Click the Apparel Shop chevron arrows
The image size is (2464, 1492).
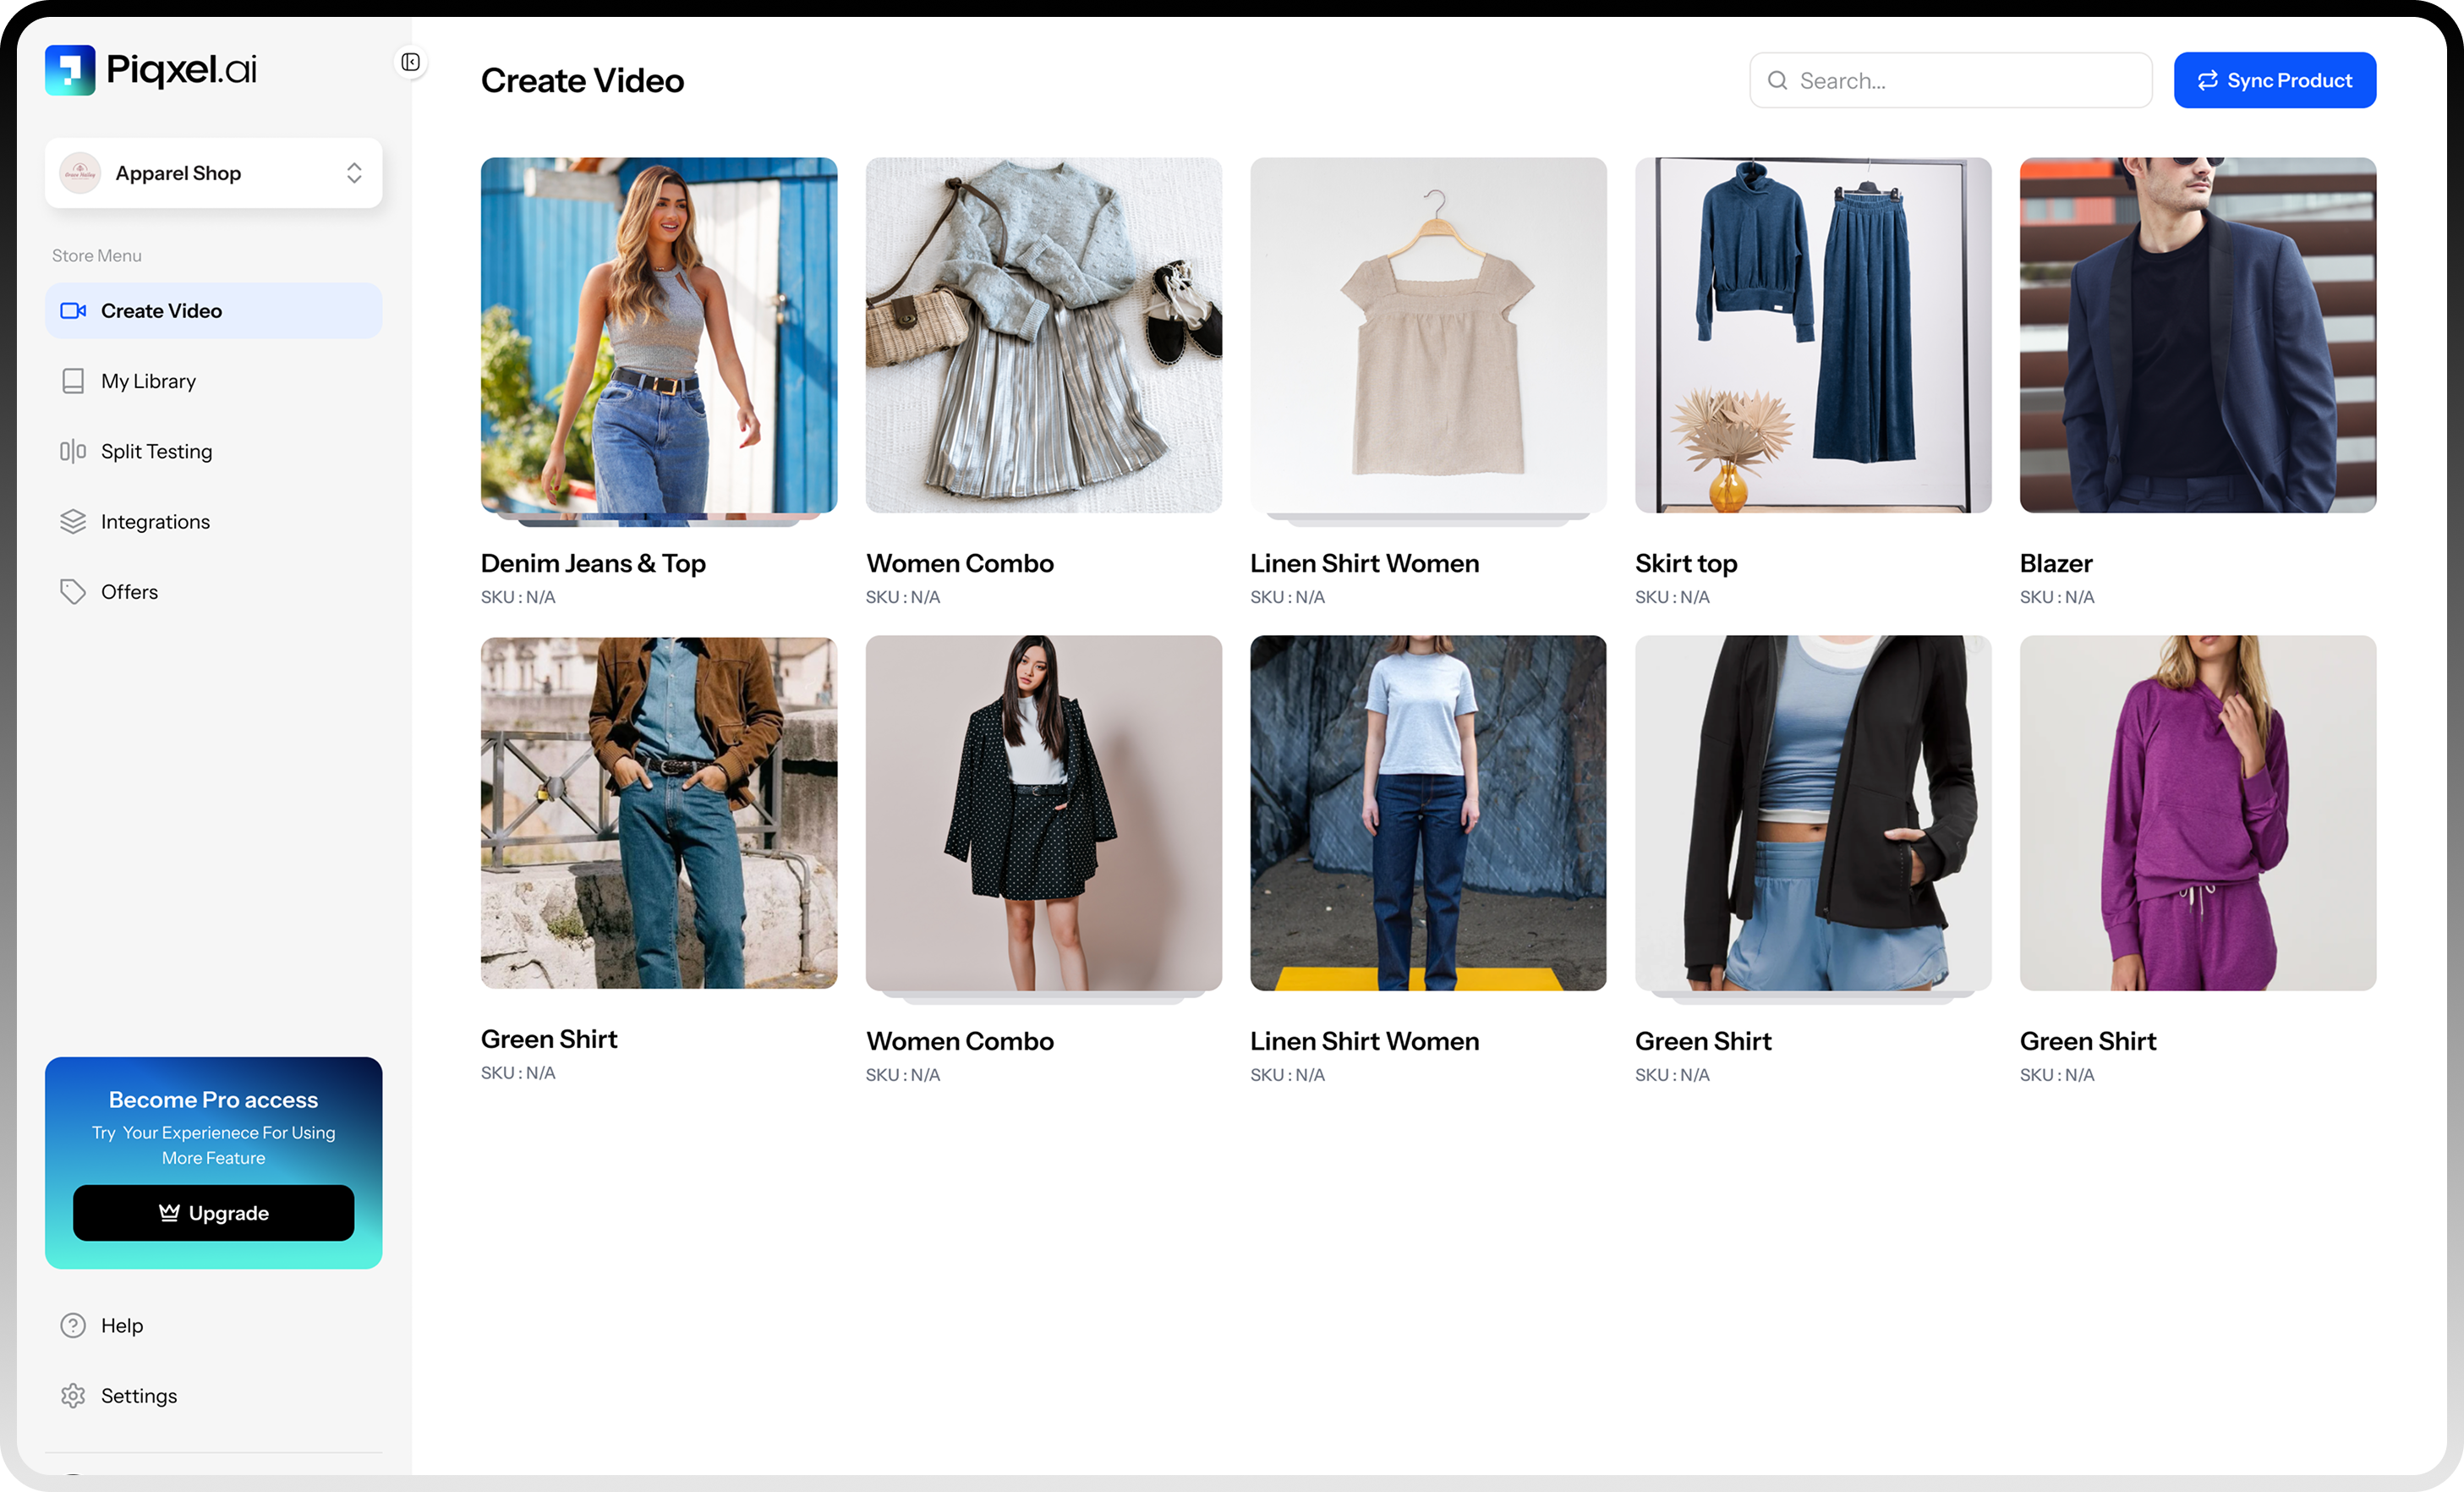coord(354,173)
